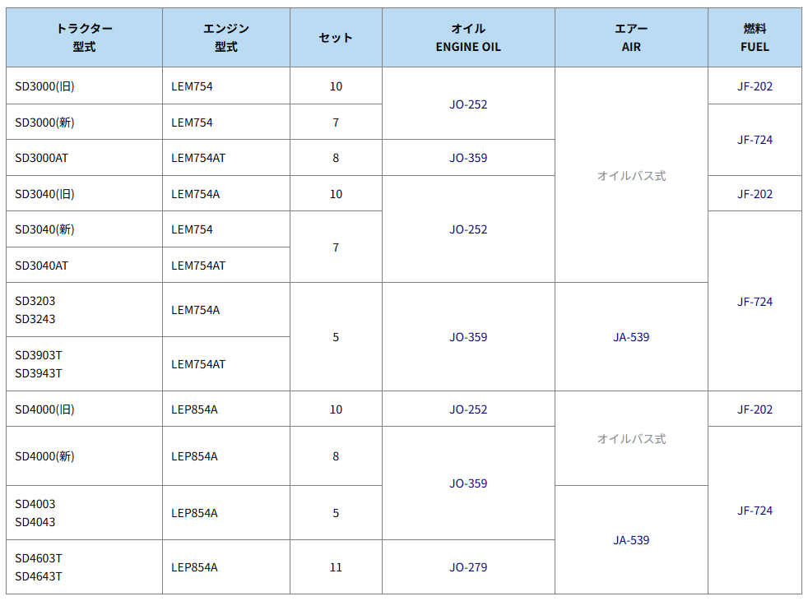Open JA-539 air link beside SD3203 rows
Screen dimensions: 808x601
pyautogui.click(x=631, y=337)
